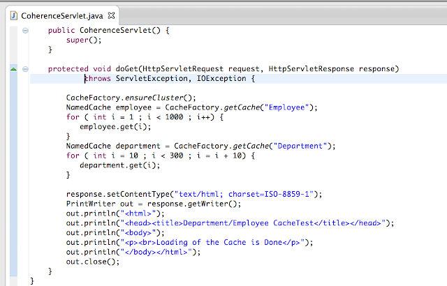The image size is (447, 286).
Task: Click 'super();' call in constructor
Action: pyautogui.click(x=84, y=40)
